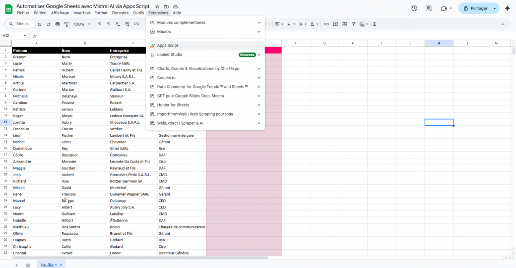The width and height of the screenshot is (516, 268).
Task: Click the insert link icon
Action: [x=327, y=24]
